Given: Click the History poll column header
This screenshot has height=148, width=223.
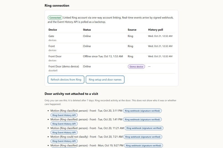Looking at the screenshot, I should point(155,30).
